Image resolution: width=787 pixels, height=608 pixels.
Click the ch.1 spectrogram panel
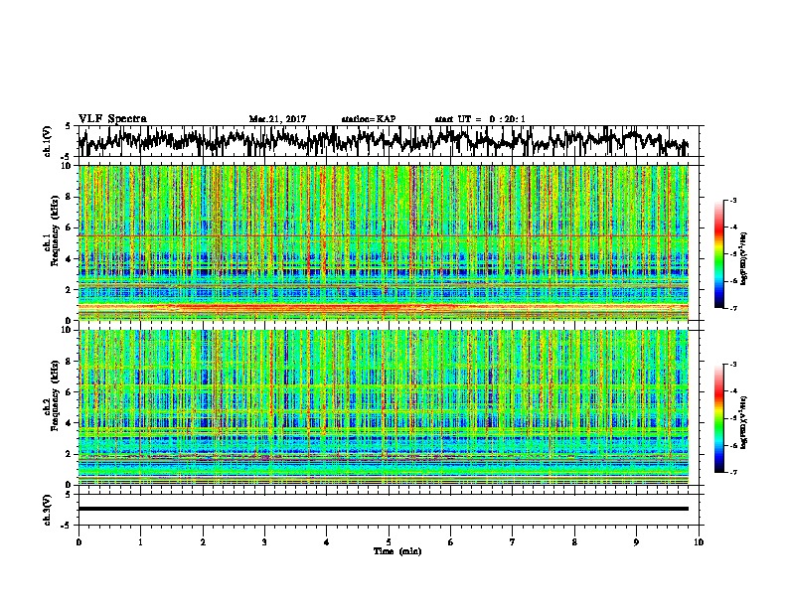[x=384, y=242]
